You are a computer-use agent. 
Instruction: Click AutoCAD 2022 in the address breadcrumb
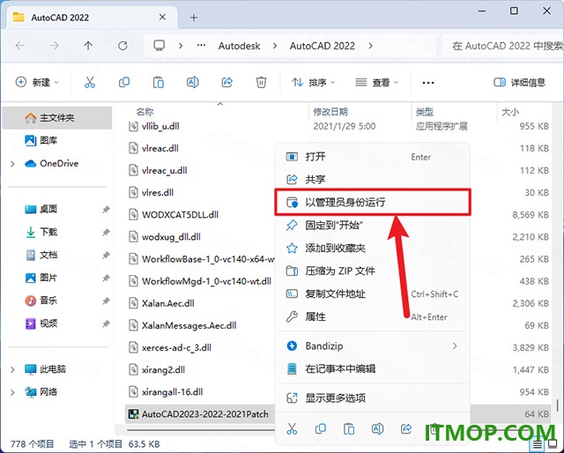(x=323, y=46)
